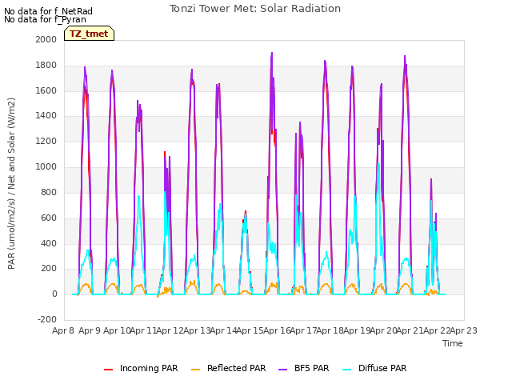Click the y-axis tick -200
This screenshot has height=384, width=512.
[47, 319]
